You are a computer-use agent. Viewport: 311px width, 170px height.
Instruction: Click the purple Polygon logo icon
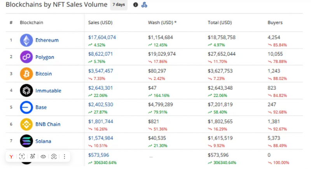click(x=26, y=57)
